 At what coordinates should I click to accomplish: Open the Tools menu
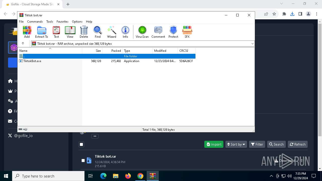click(50, 22)
